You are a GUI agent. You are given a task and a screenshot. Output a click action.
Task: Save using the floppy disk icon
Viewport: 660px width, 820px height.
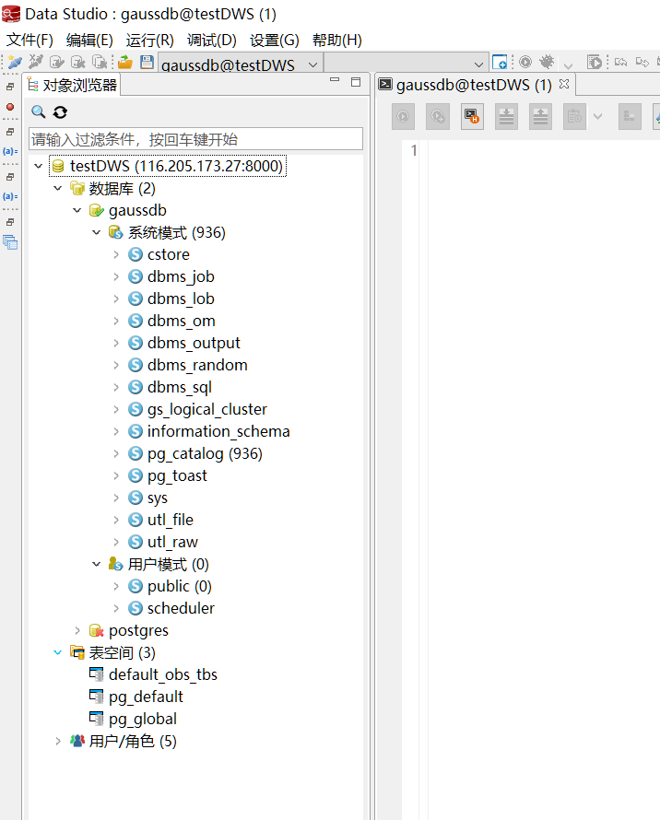[147, 63]
